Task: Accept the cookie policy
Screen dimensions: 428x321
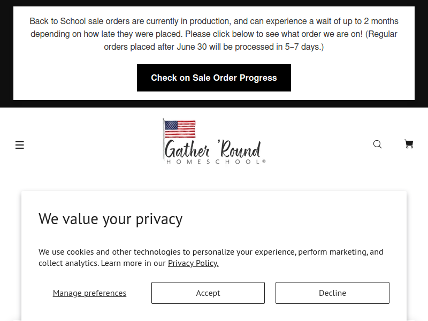Action: click(208, 293)
